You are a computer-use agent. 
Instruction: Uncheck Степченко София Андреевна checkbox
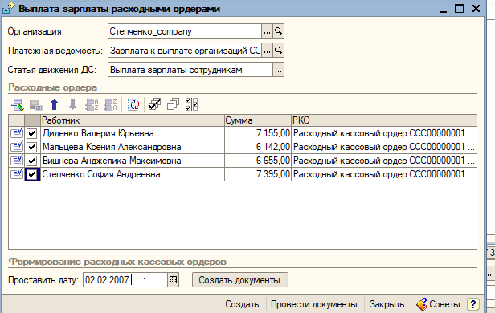[x=31, y=174]
